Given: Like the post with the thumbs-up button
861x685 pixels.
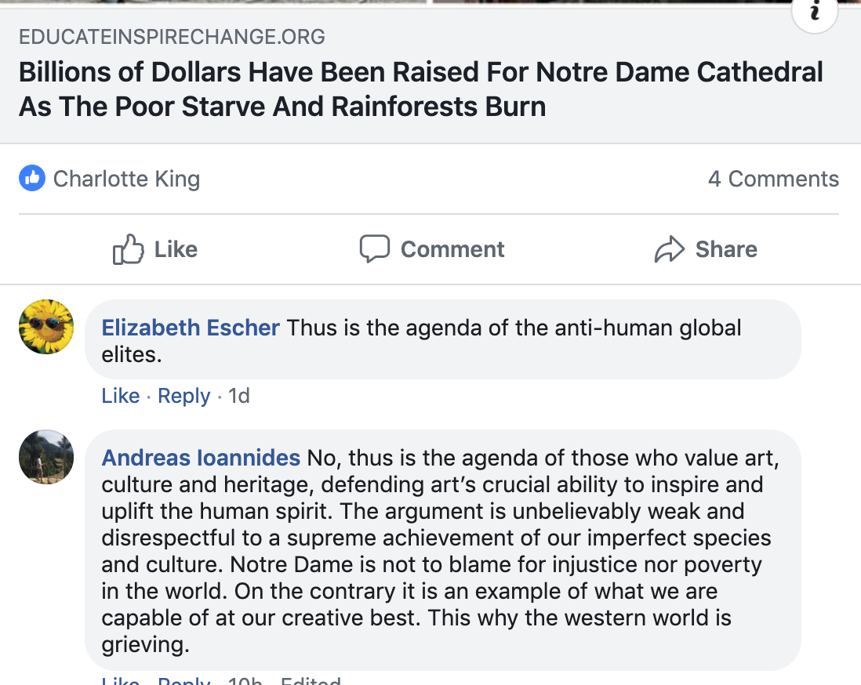Looking at the screenshot, I should (x=155, y=249).
